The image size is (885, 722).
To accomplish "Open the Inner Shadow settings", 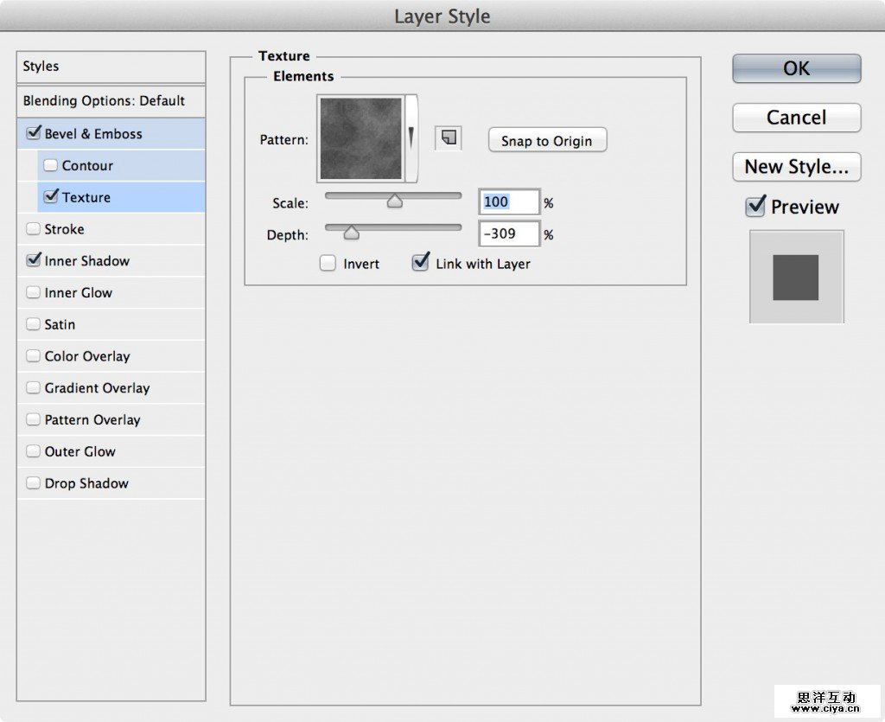I will [x=86, y=261].
